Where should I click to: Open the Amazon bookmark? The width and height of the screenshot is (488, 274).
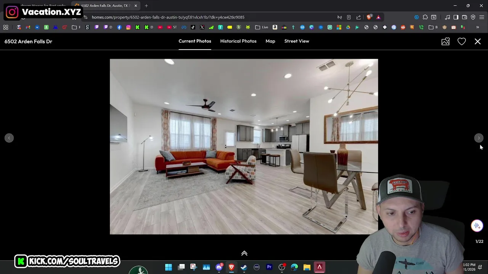coord(275,27)
